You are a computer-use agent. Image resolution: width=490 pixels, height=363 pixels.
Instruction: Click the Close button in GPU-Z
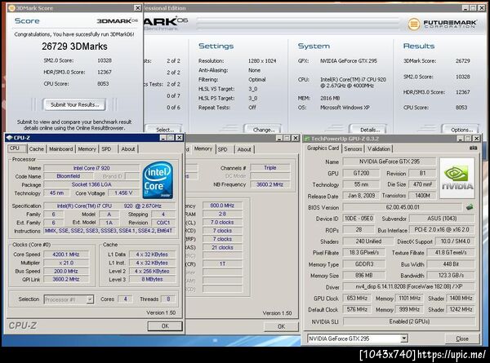click(x=462, y=339)
